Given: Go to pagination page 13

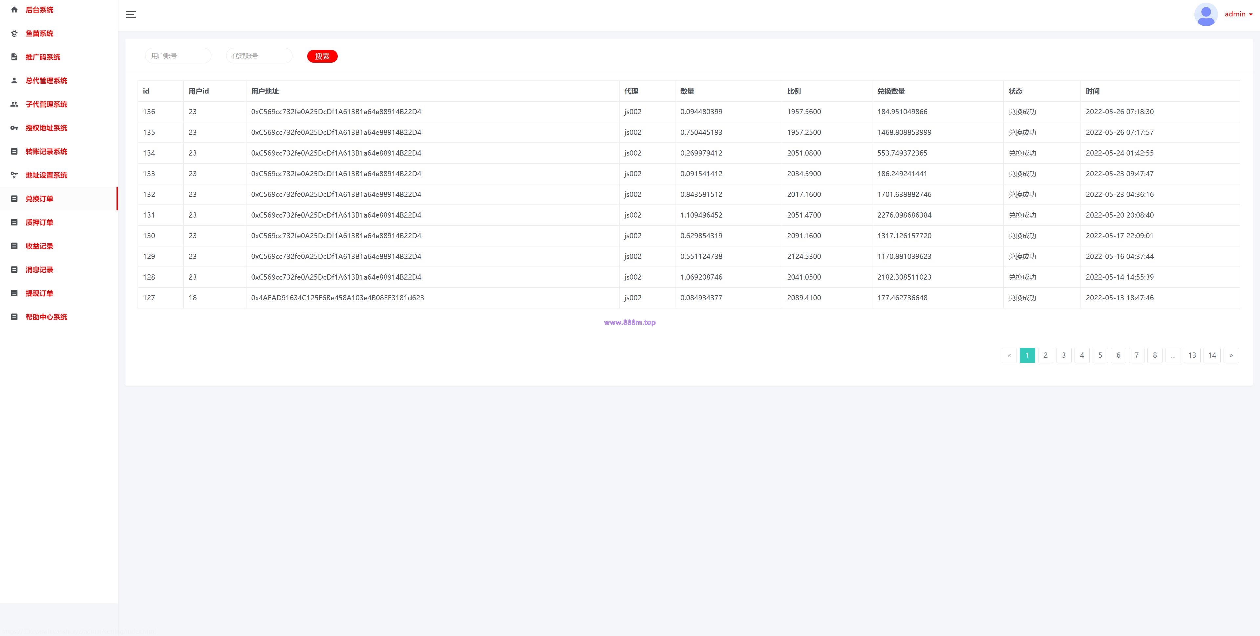Looking at the screenshot, I should pyautogui.click(x=1192, y=355).
